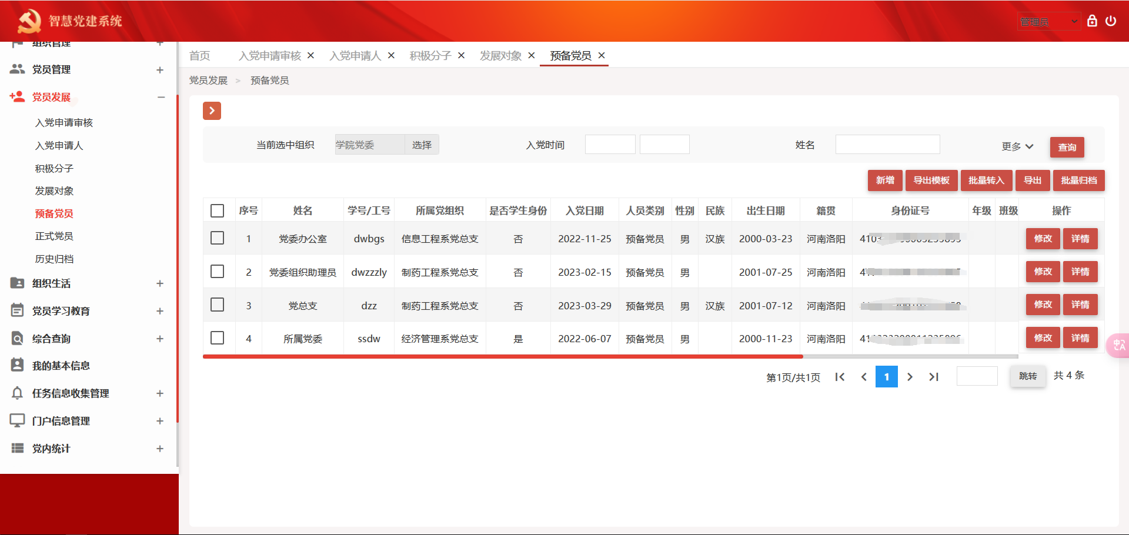This screenshot has height=535, width=1129.
Task: Click the table horizontal scrollbar
Action: pos(503,356)
